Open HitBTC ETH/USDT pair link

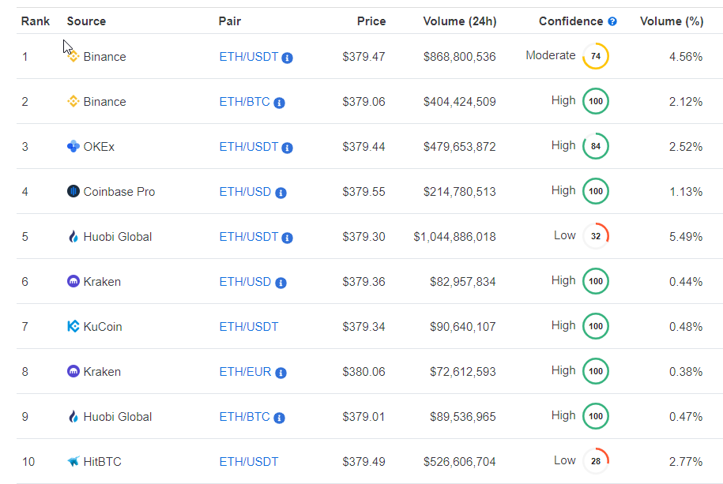pos(249,461)
